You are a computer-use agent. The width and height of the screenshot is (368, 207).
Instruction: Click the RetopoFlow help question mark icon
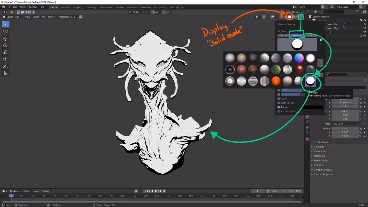pyautogui.click(x=80, y=17)
